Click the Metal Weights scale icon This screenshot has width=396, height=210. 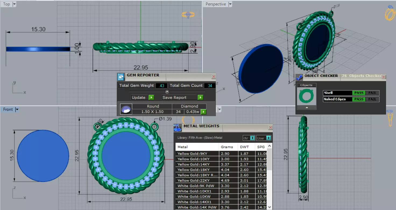click(177, 128)
